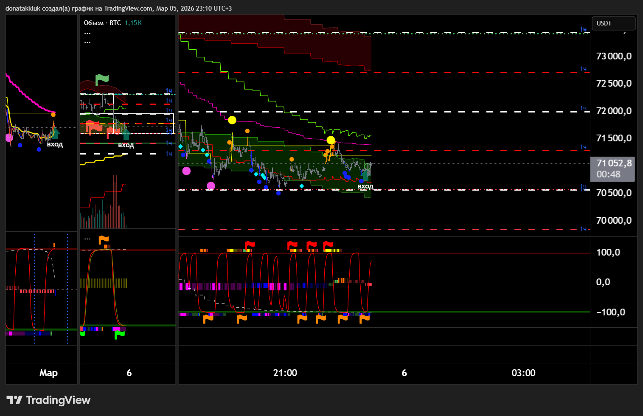The width and height of the screenshot is (643, 416).
Task: Click the bright green flag below the middle oscillator
Action: [x=120, y=334]
